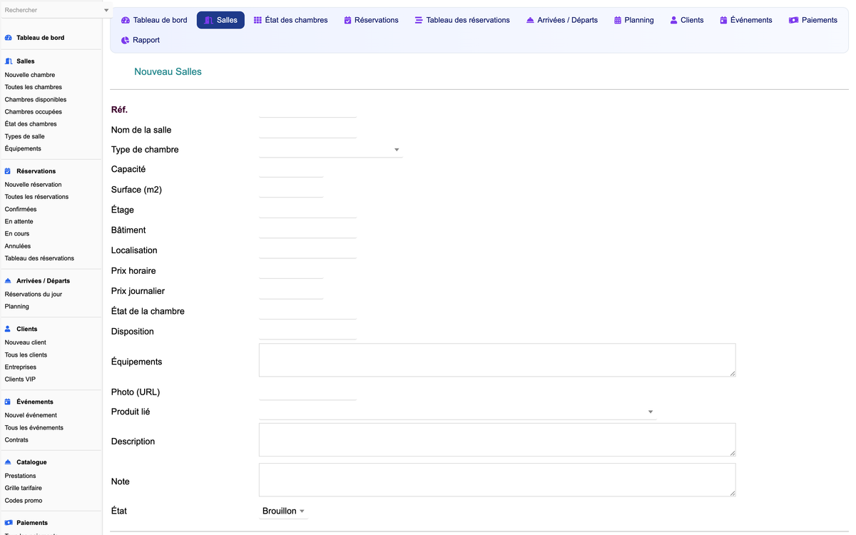Click the Description text area

pos(497,439)
